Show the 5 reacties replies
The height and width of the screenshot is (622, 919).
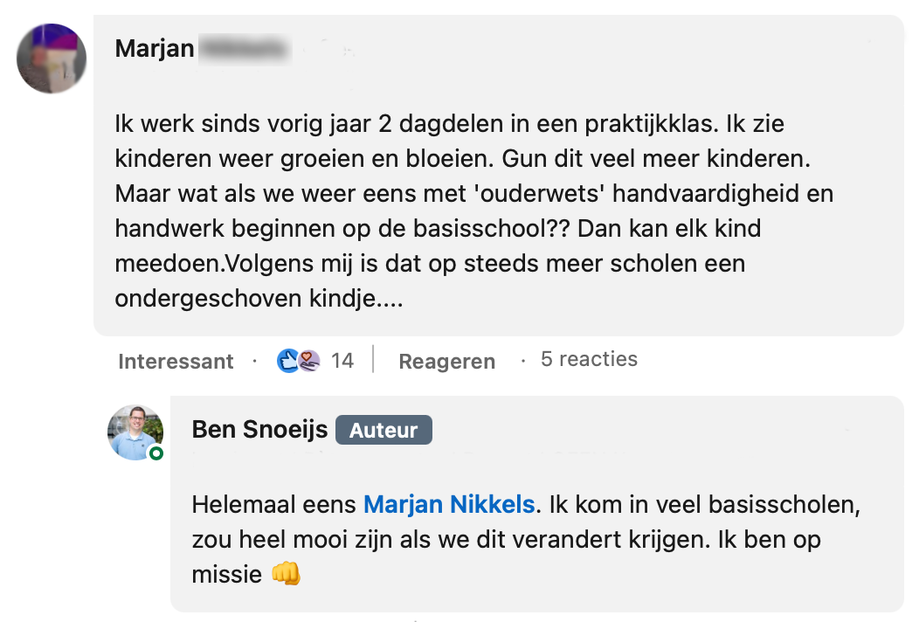point(589,359)
